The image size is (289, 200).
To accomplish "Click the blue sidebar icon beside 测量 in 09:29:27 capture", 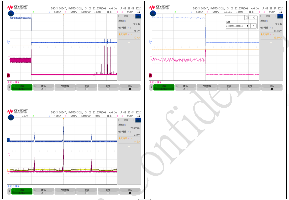I will click(280, 16).
